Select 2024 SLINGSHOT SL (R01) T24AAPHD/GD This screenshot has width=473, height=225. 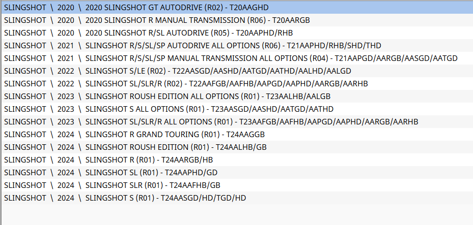coord(237,172)
